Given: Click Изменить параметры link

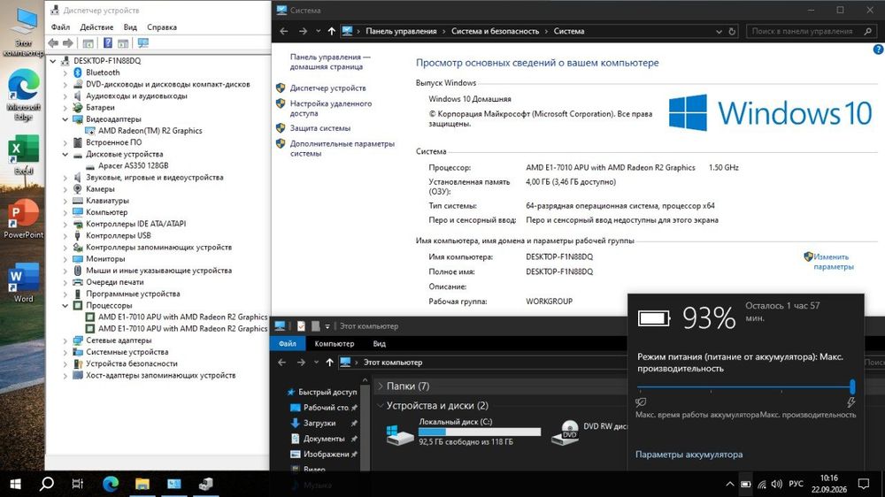Looking at the screenshot, I should [x=833, y=262].
